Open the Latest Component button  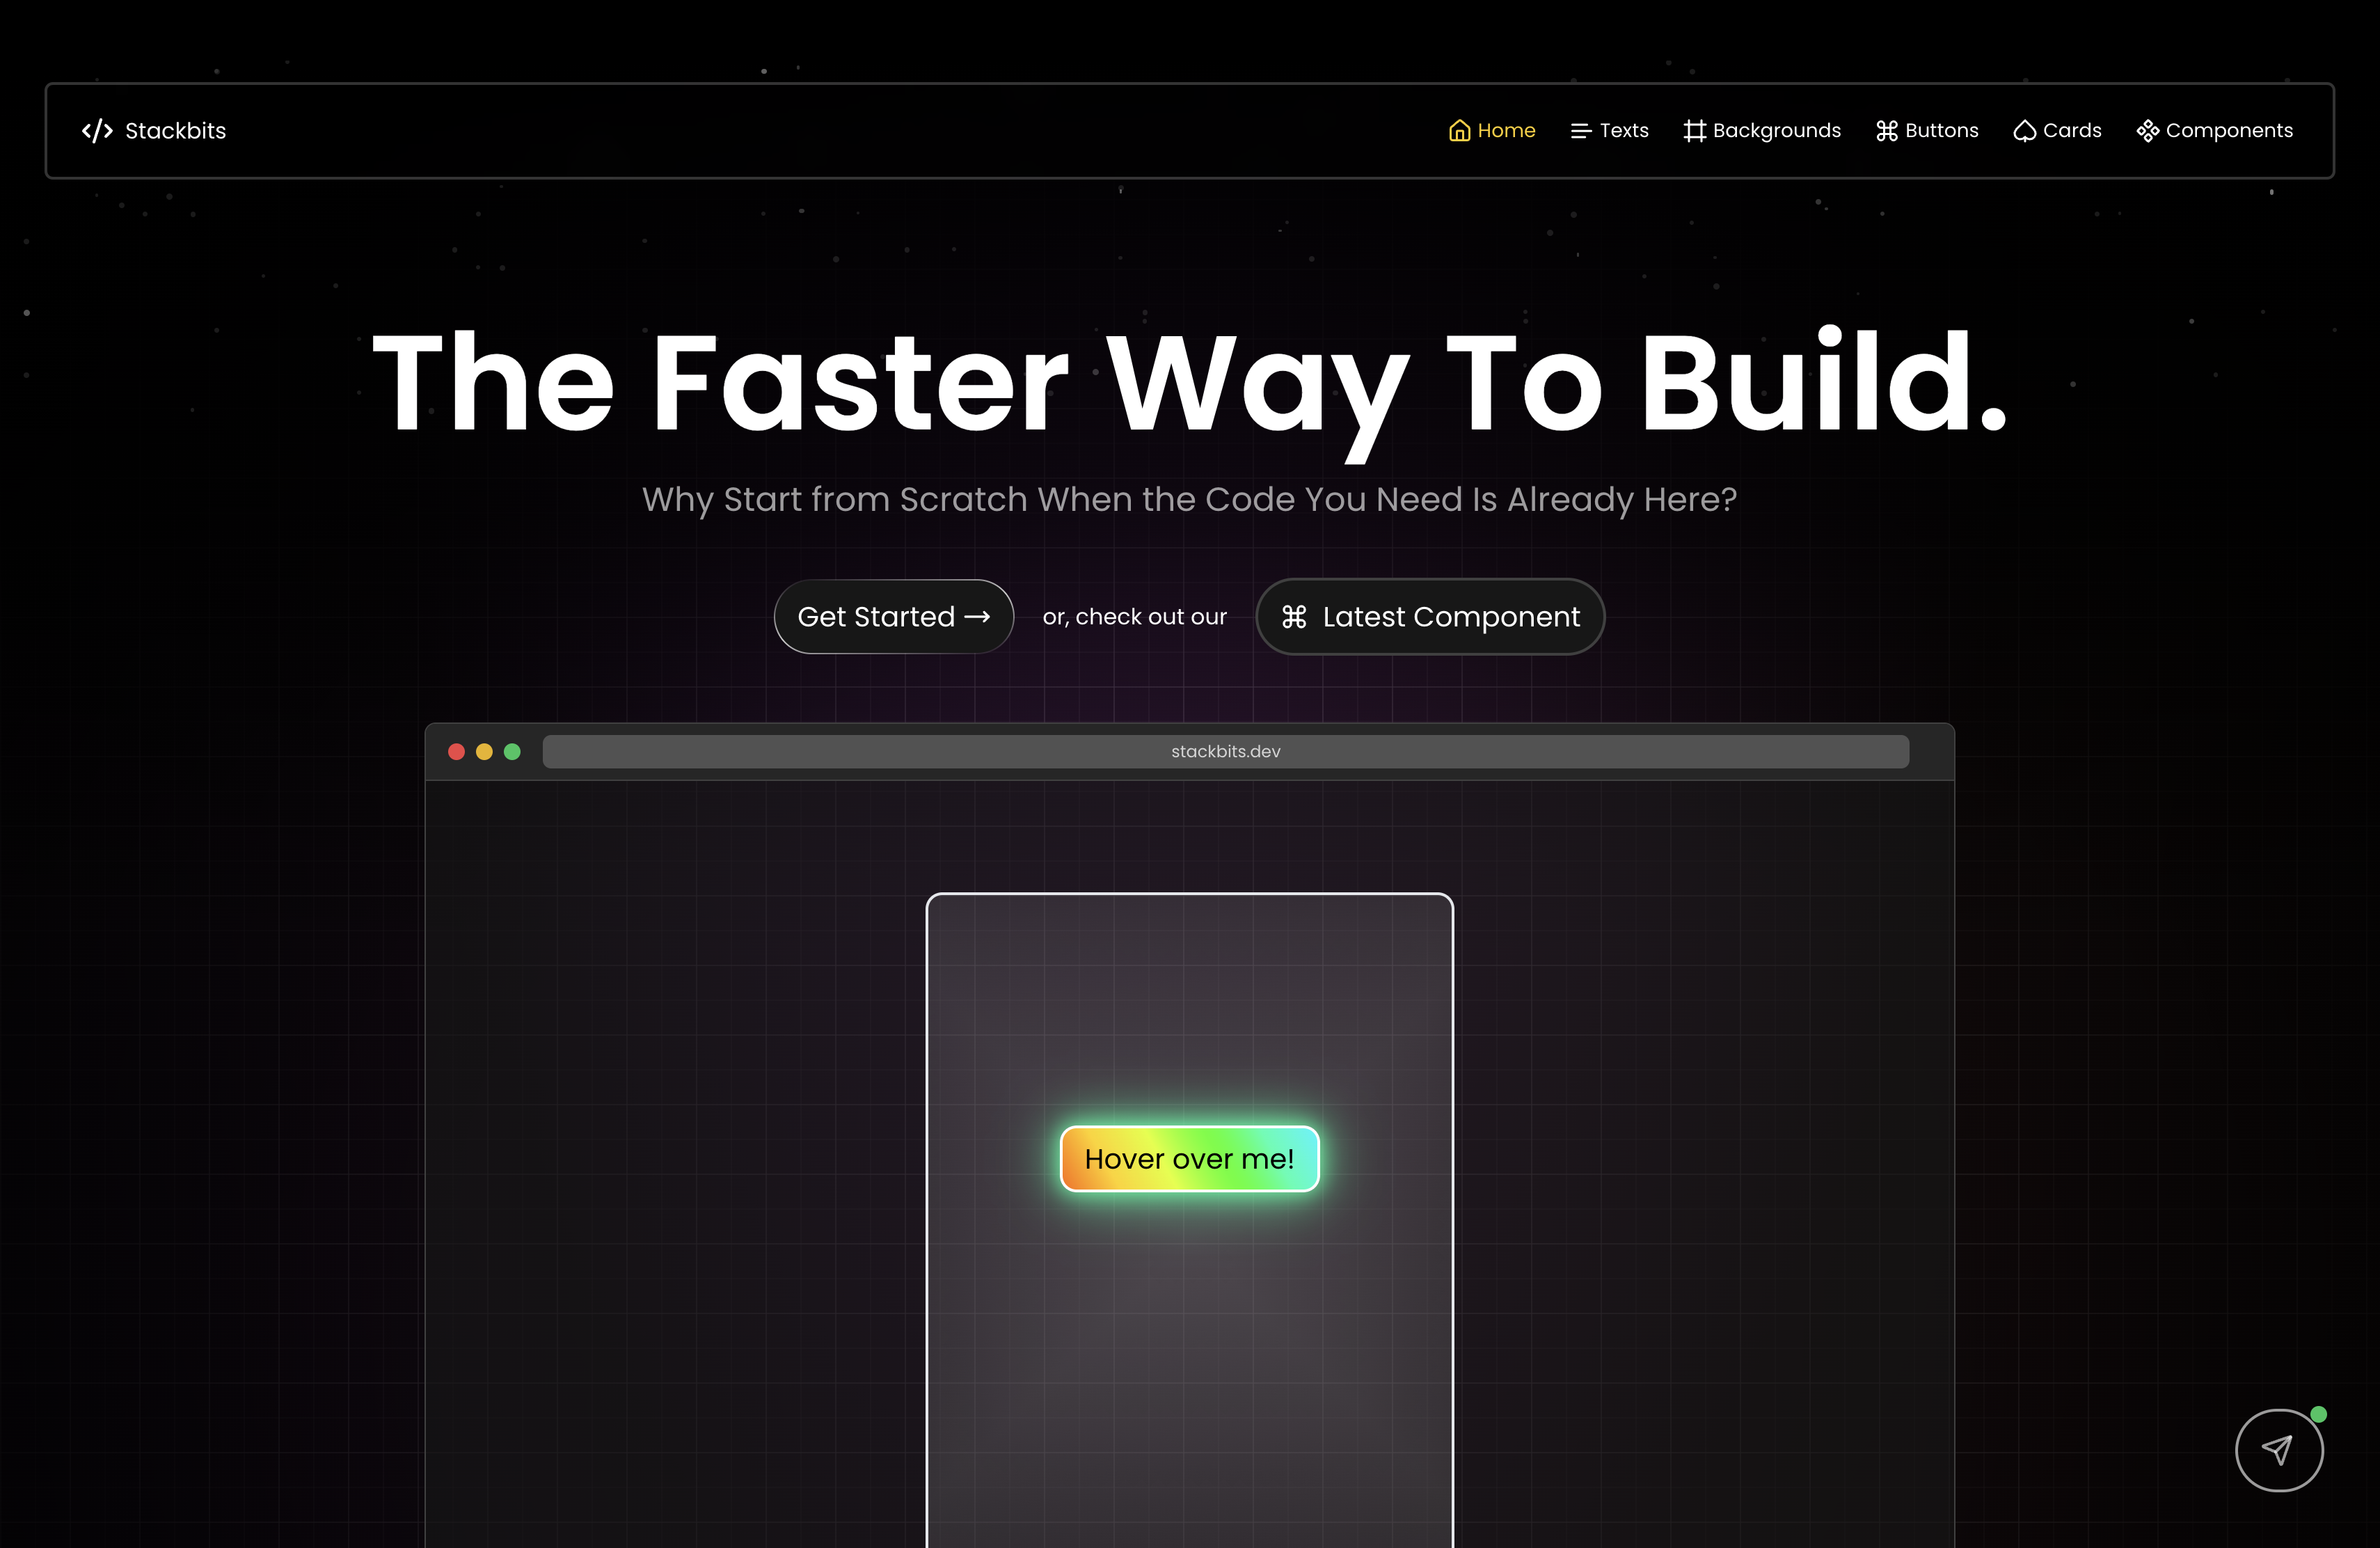tap(1430, 617)
